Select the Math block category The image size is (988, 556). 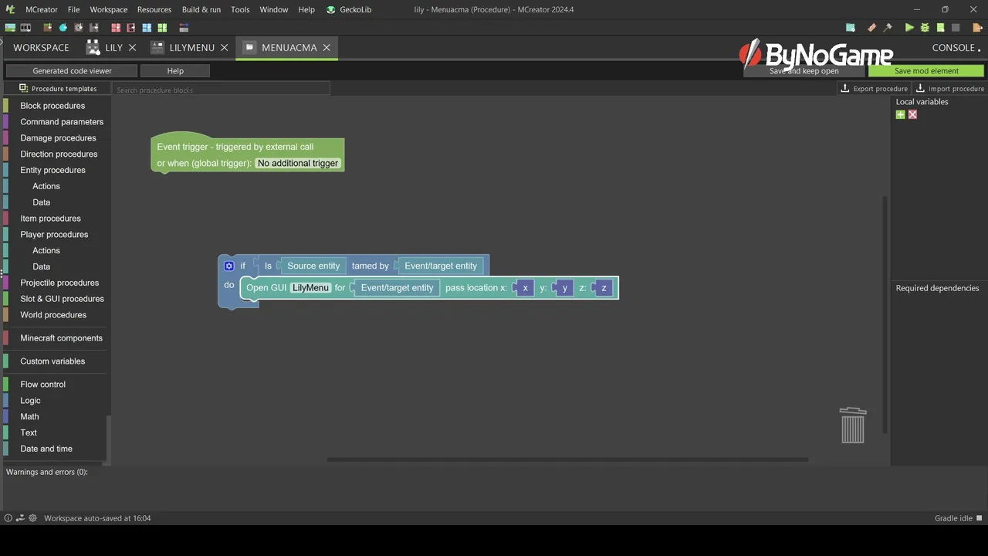click(29, 417)
